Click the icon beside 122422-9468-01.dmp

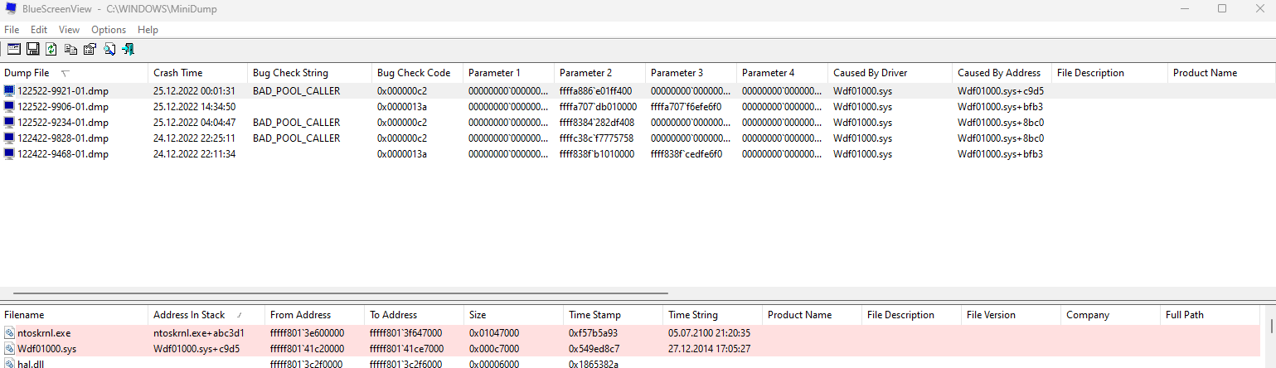pos(9,154)
